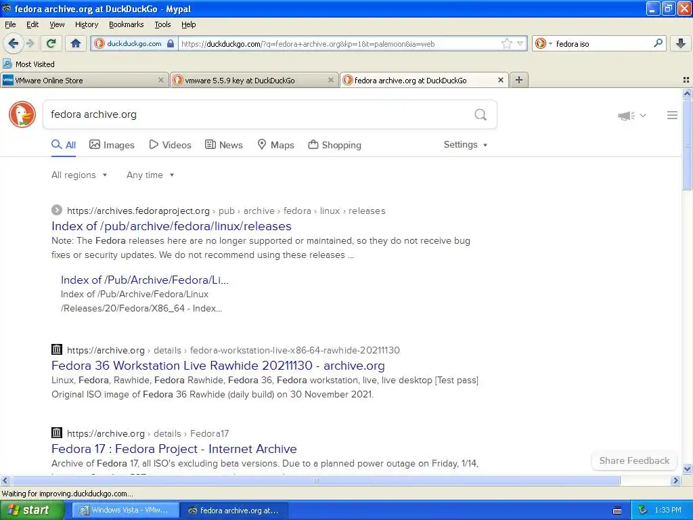Reload the current page
Image resolution: width=693 pixels, height=520 pixels.
51,43
